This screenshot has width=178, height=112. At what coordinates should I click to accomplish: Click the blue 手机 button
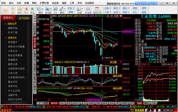click(x=138, y=3)
